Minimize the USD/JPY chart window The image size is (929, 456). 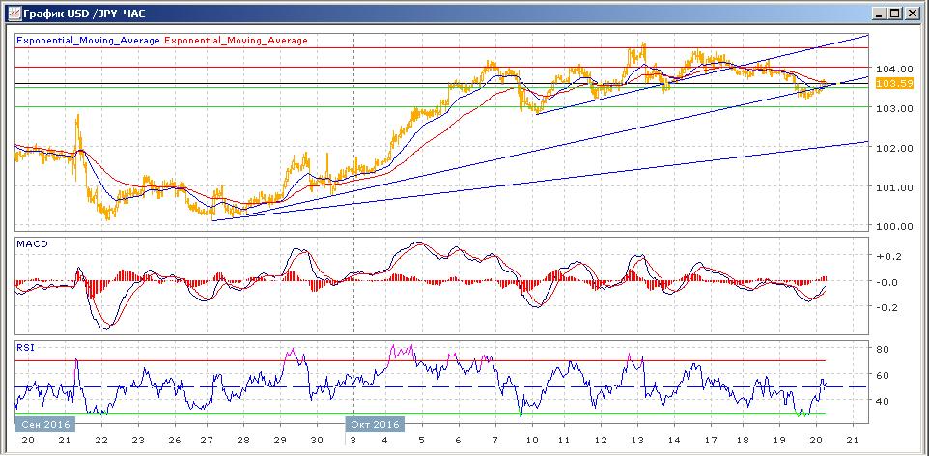[881, 14]
